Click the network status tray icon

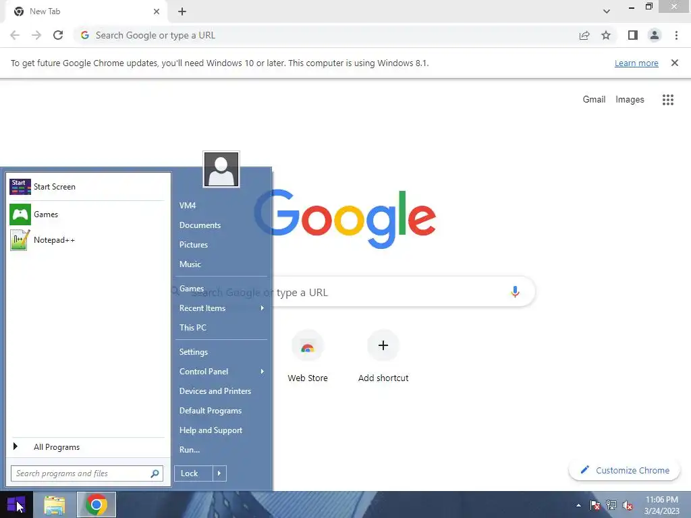pyautogui.click(x=611, y=505)
